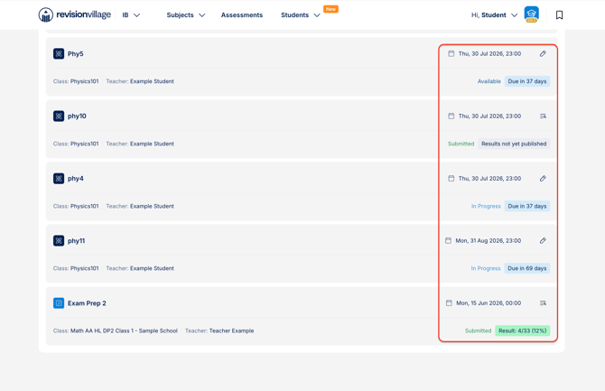605x391 pixels.
Task: Click the review results icon for Exam Prep 2
Action: [543, 303]
